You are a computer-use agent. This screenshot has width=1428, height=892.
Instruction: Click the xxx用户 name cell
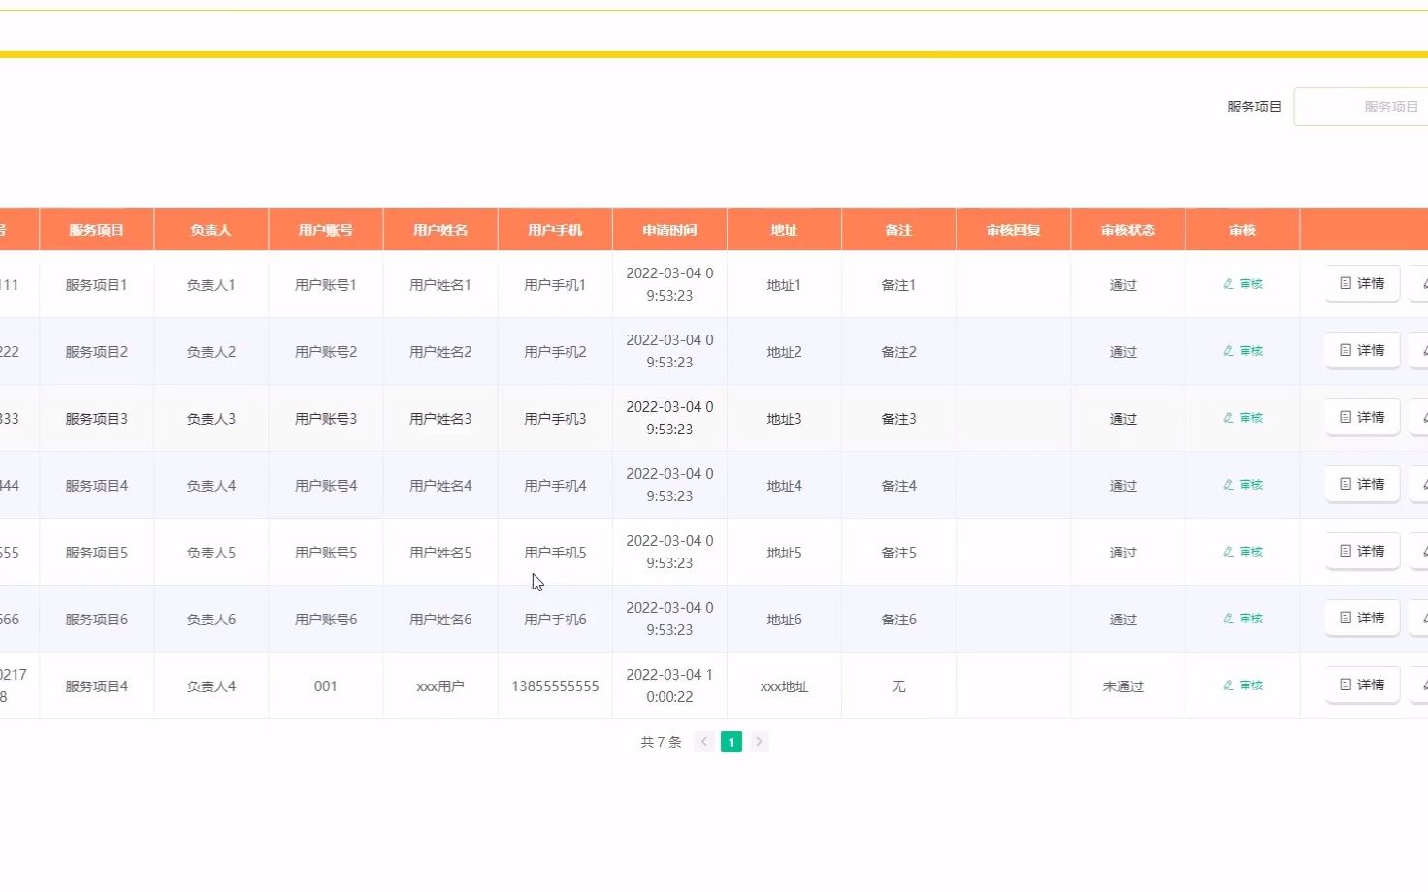(x=440, y=686)
